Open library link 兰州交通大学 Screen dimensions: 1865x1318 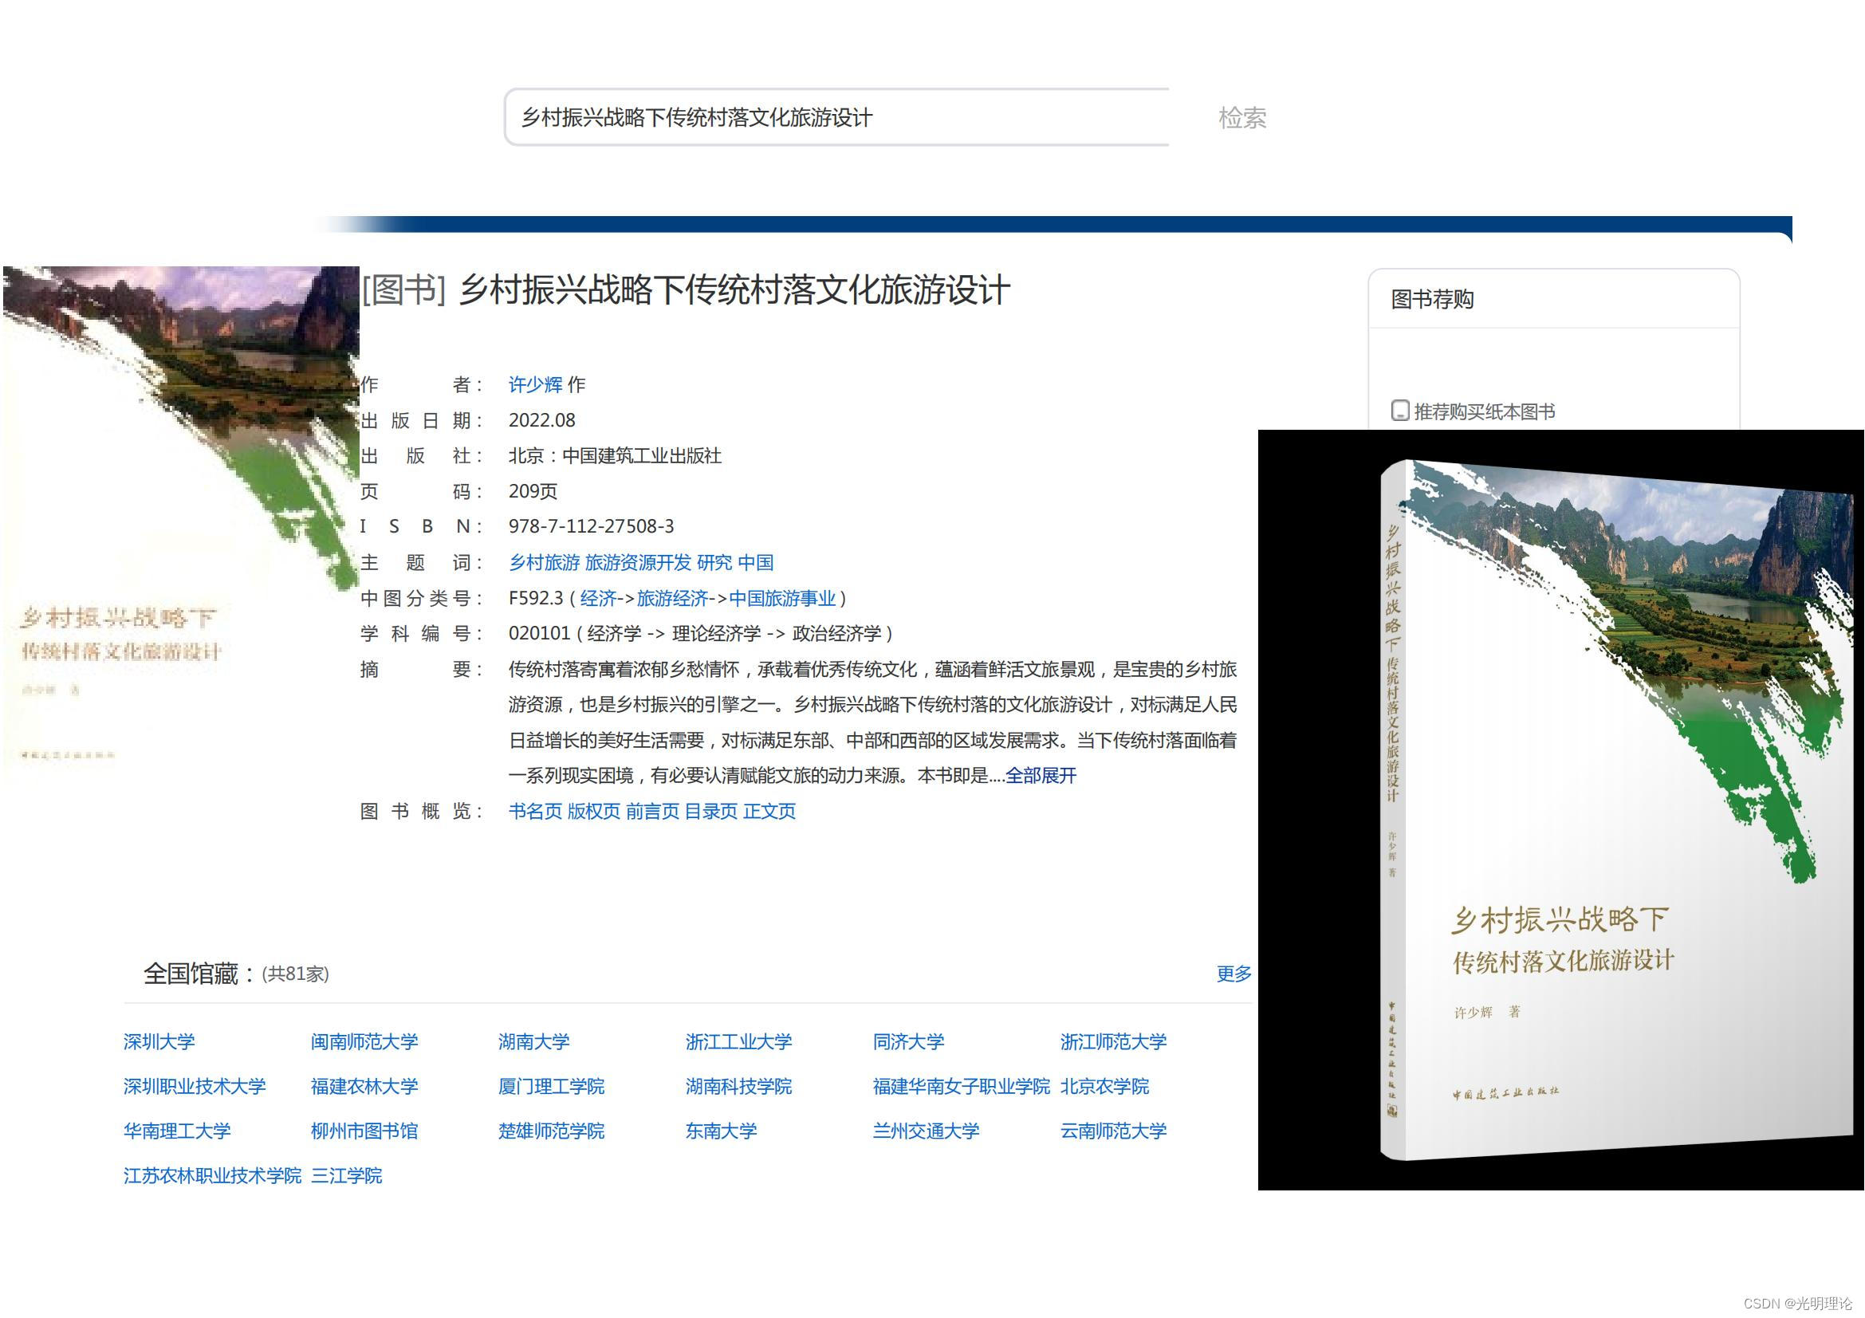[x=926, y=1131]
